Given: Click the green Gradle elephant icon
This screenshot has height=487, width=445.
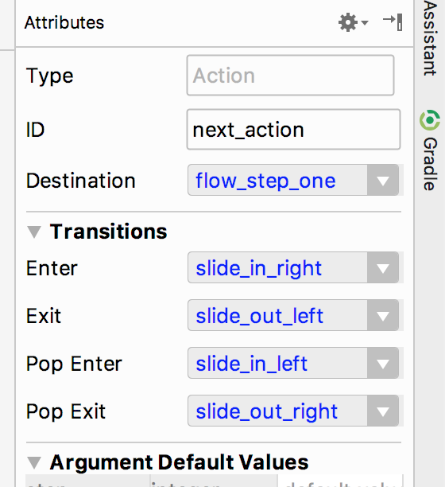Looking at the screenshot, I should pos(430,120).
